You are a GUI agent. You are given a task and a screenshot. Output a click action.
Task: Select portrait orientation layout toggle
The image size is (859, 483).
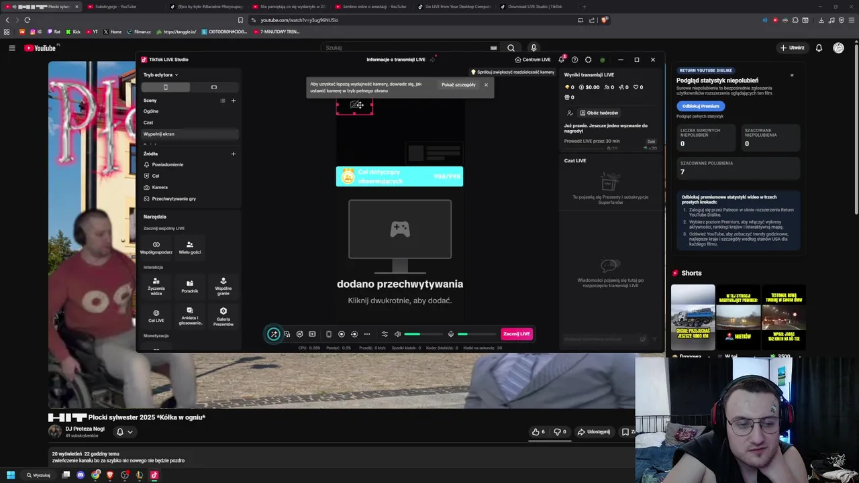point(166,87)
